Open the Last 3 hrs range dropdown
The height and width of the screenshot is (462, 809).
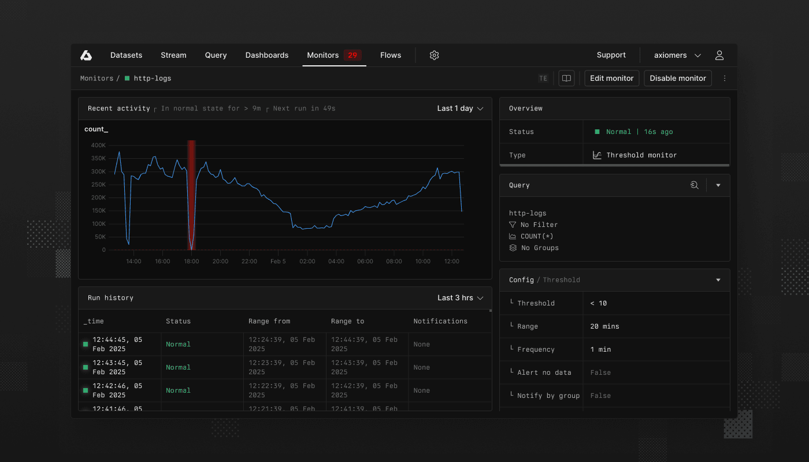[x=460, y=298]
